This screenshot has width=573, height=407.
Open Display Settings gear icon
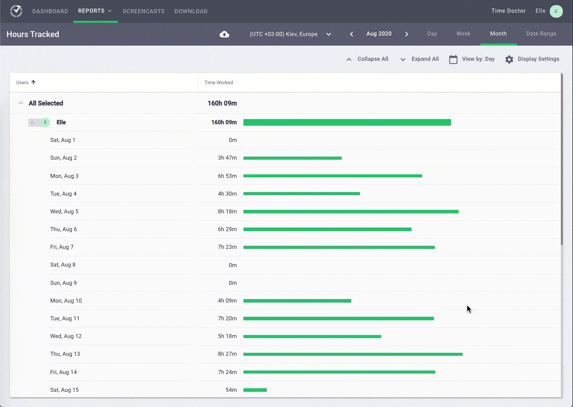(x=509, y=59)
